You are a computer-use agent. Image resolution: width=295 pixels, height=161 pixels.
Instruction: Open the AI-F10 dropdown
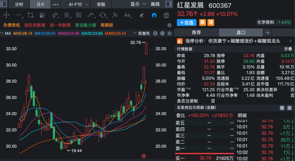pos(78,4)
